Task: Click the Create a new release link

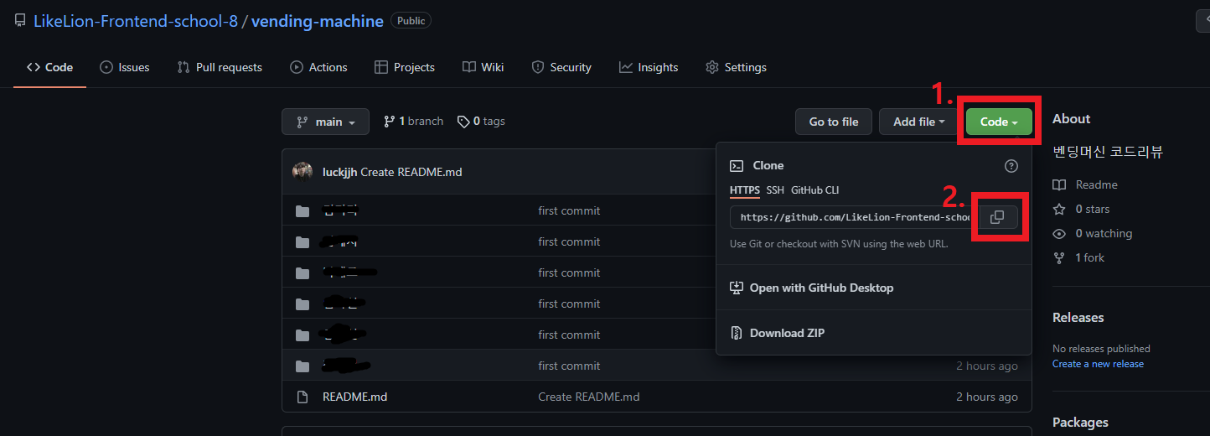Action: 1098,364
